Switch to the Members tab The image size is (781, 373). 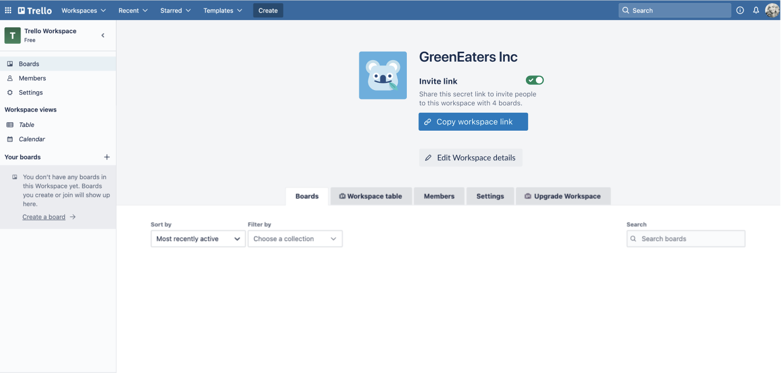click(x=439, y=196)
